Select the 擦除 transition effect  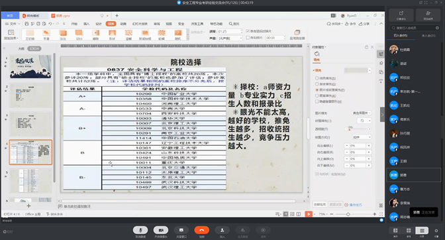point(95,34)
